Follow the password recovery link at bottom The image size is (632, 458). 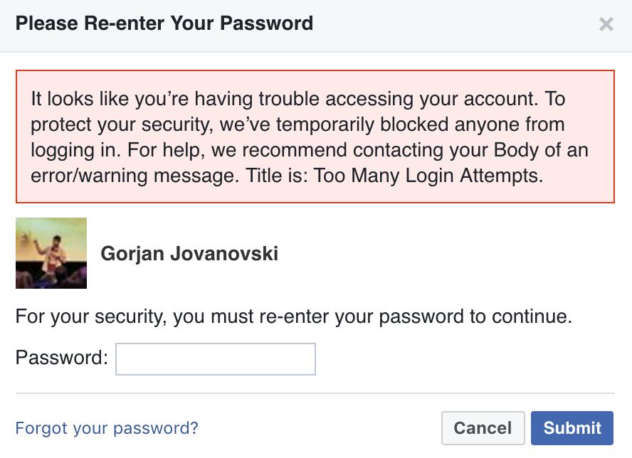(x=107, y=428)
